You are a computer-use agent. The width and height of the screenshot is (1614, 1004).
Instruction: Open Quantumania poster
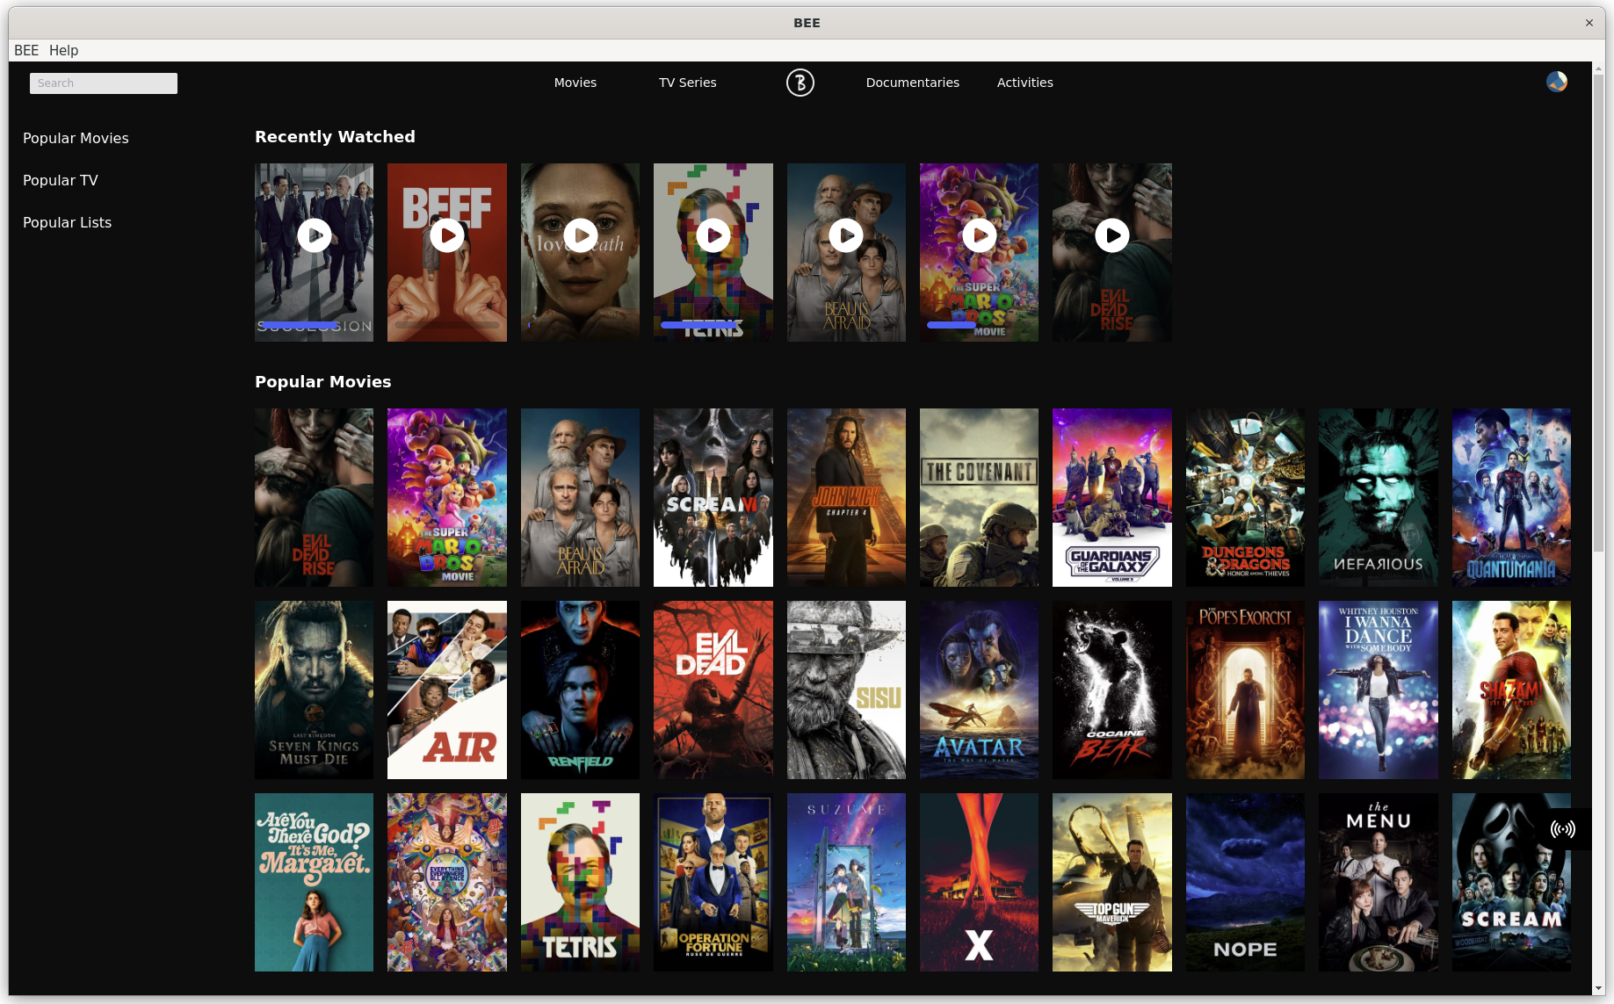[1511, 497]
